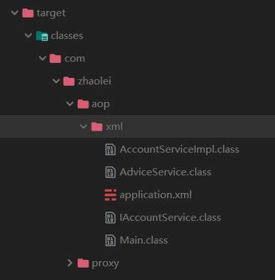Click the aop folder icon
275x280 pixels.
coord(83,104)
